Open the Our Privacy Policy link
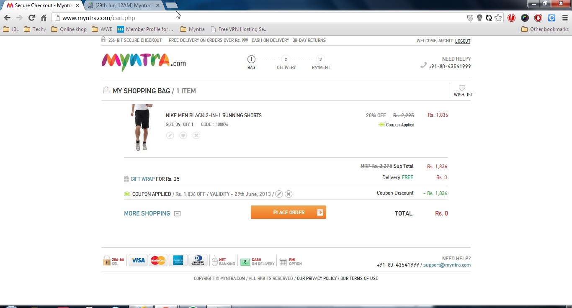Viewport: 572px width, 308px height. [317, 278]
